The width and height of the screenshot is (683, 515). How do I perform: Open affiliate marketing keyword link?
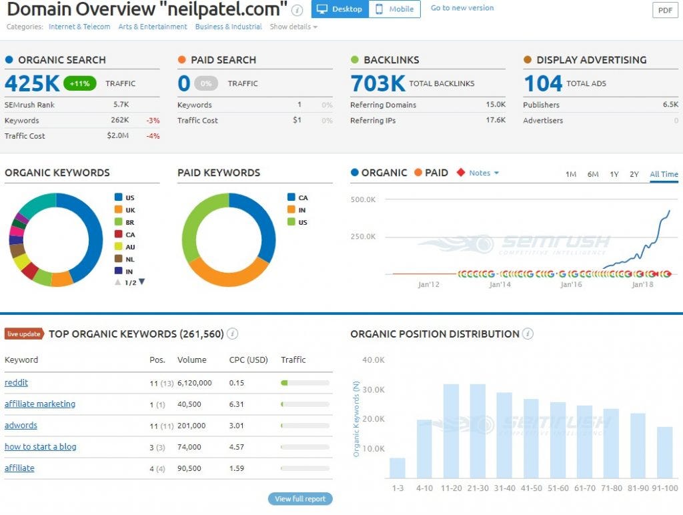tap(40, 404)
